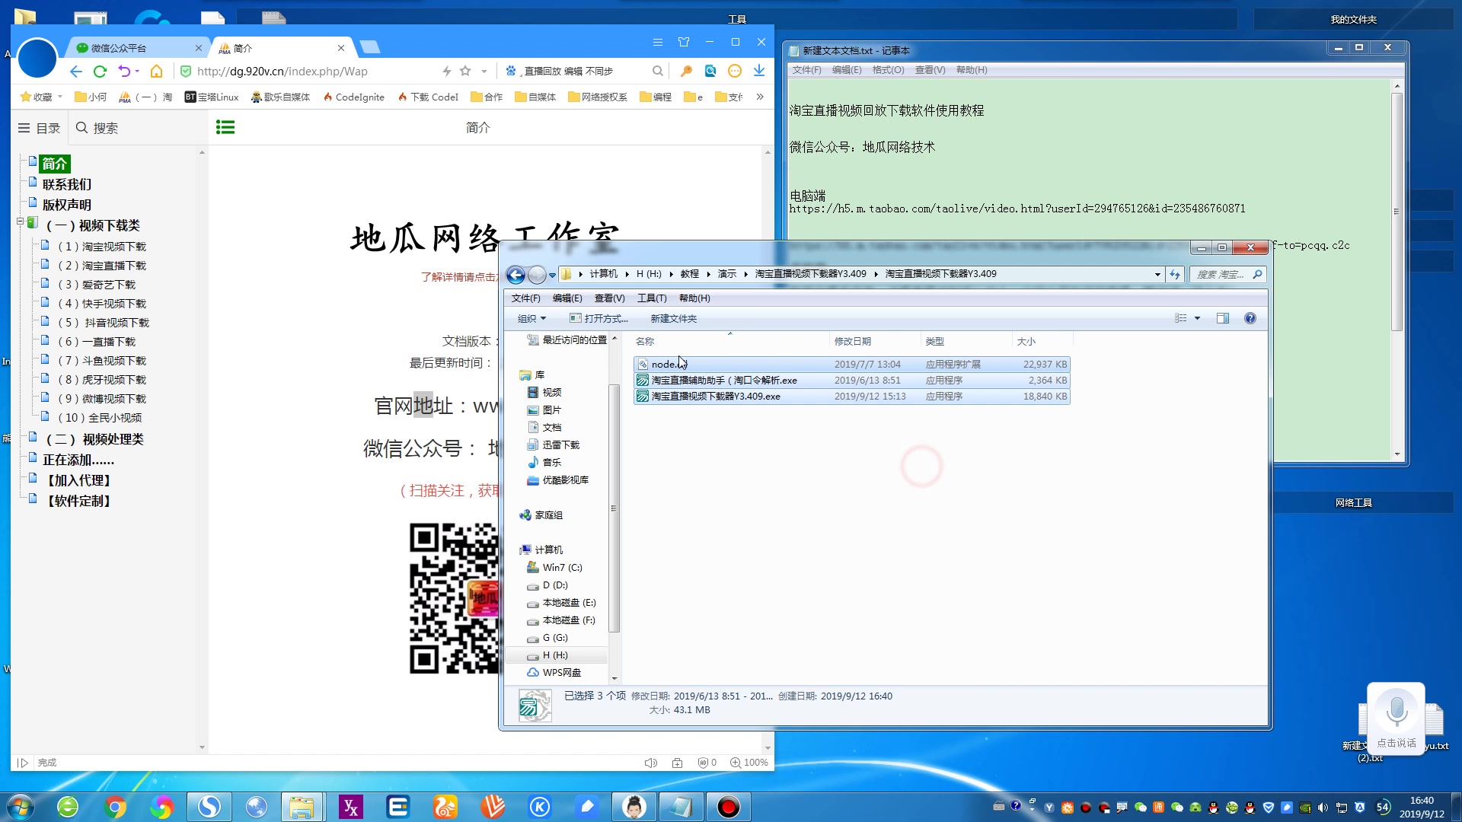The height and width of the screenshot is (822, 1462).
Task: Toggle the green list icon in document header
Action: click(x=225, y=127)
